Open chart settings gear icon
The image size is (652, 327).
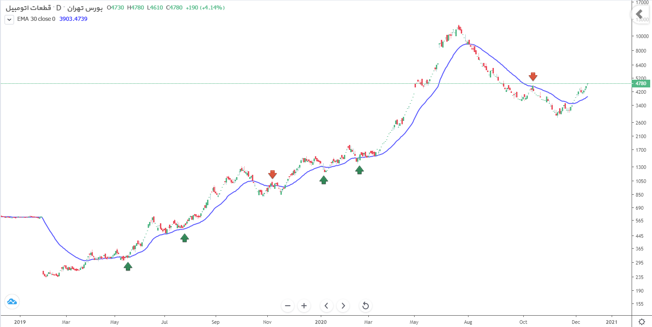pos(642,322)
